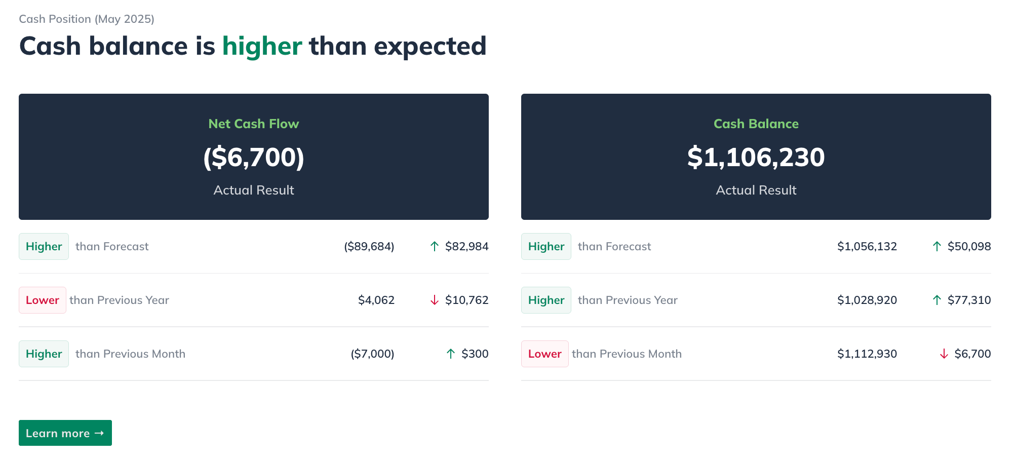Click Lower badge for Net Cash Flow previous year
The image size is (1014, 461).
click(x=43, y=300)
